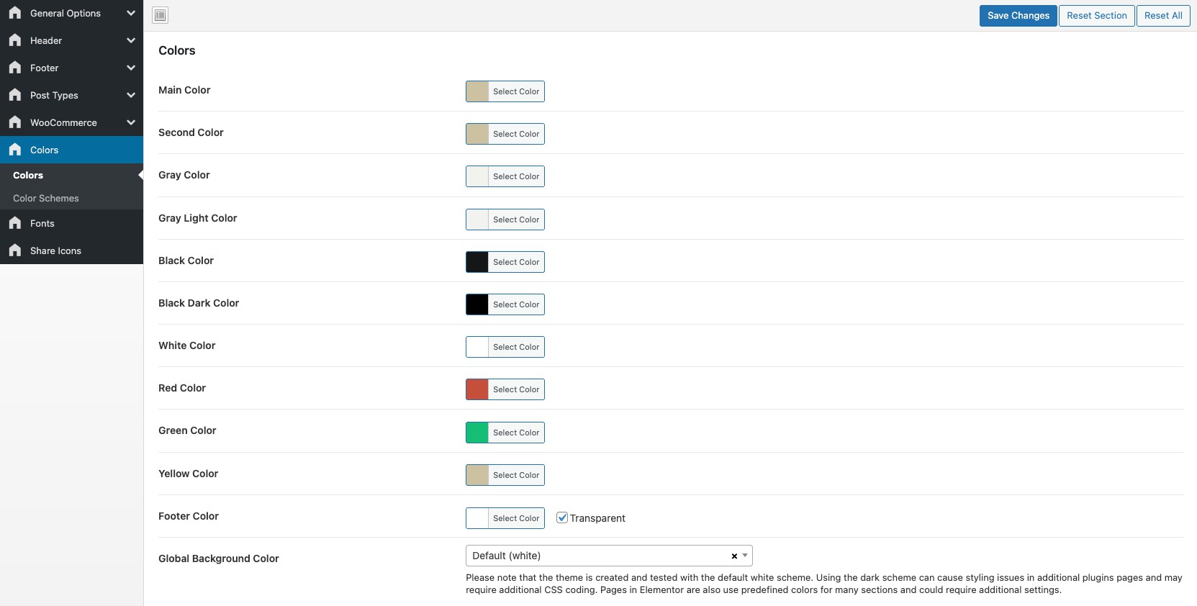Click the home icon beside Fonts
1197x606 pixels.
[15, 223]
